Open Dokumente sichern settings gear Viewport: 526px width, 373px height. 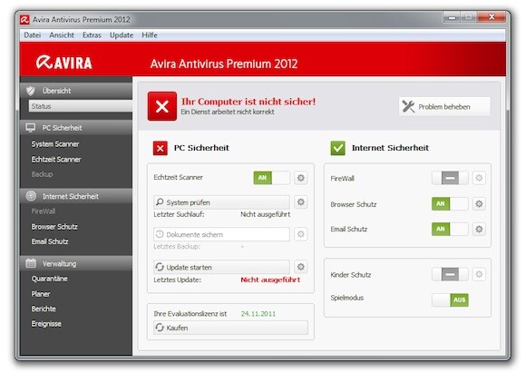[x=300, y=234]
